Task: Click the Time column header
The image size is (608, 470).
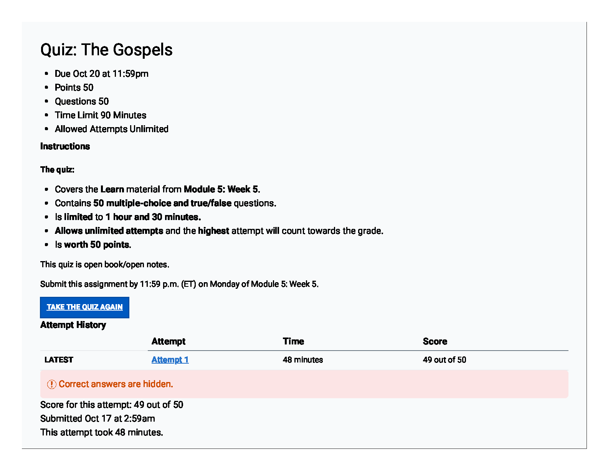Action: coord(293,341)
